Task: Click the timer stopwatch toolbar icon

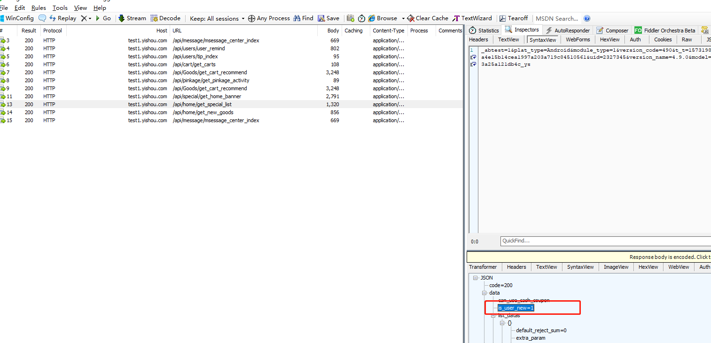Action: click(361, 18)
